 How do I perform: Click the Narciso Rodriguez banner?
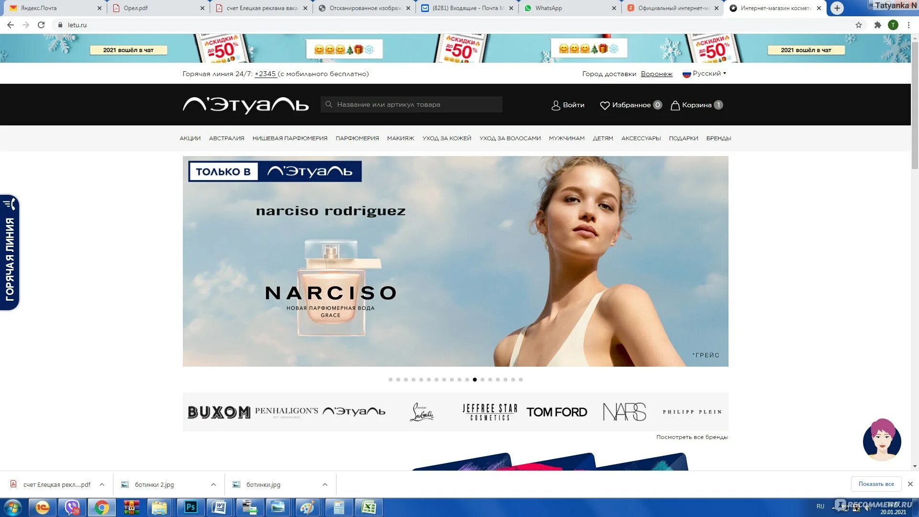point(455,261)
